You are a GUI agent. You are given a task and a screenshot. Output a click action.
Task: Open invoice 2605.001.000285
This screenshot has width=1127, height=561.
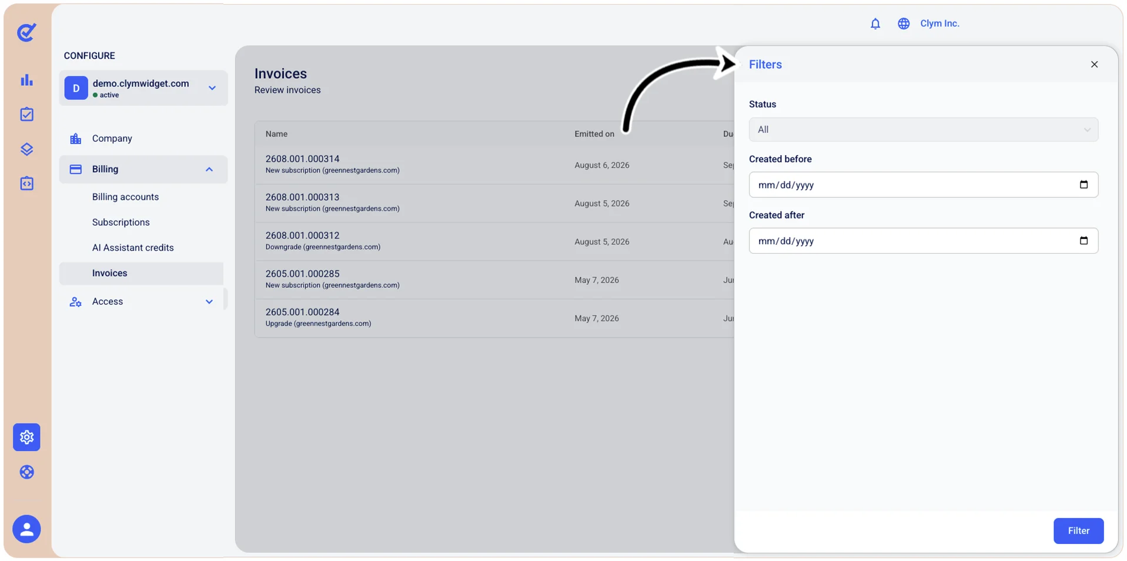click(302, 274)
